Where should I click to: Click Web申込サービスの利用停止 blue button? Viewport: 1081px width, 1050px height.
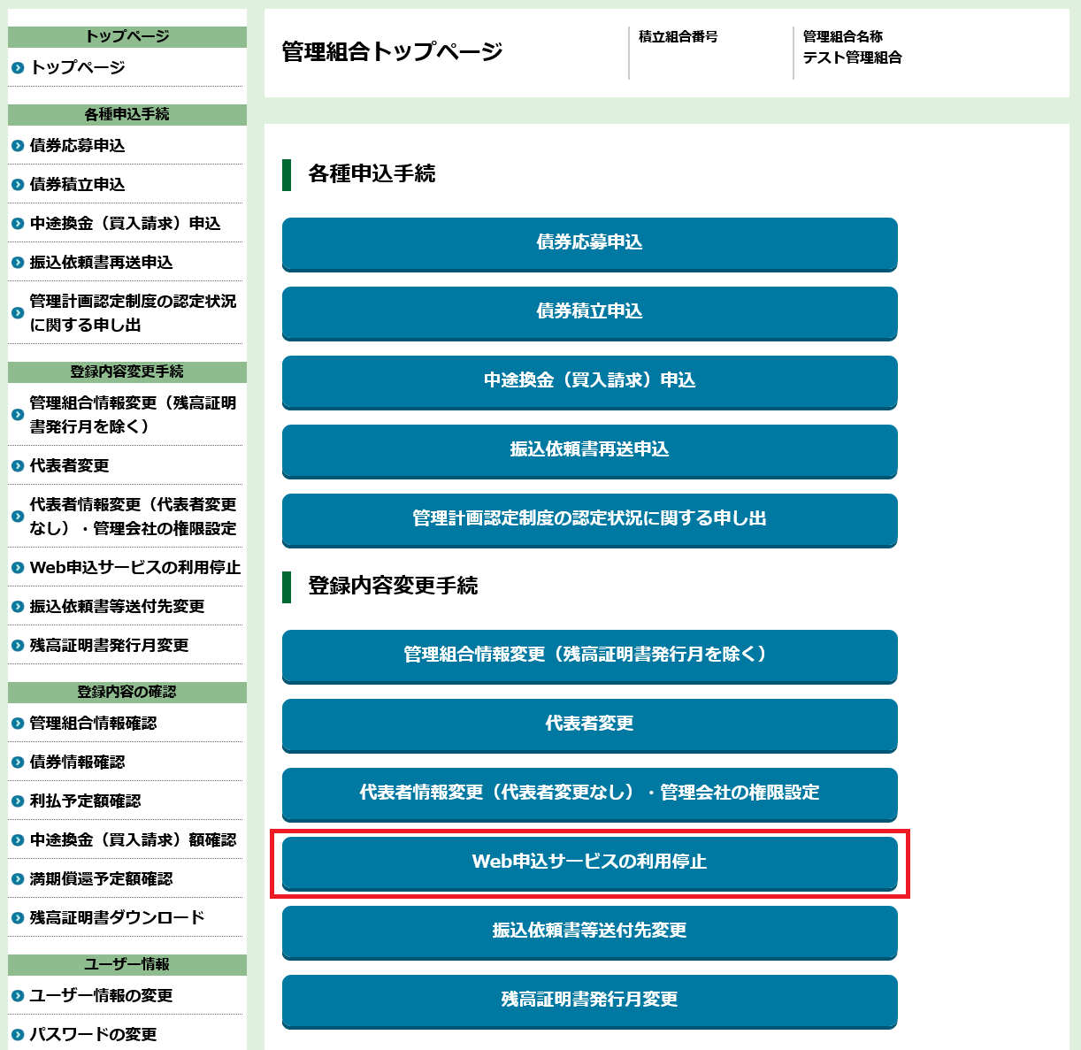tap(590, 863)
